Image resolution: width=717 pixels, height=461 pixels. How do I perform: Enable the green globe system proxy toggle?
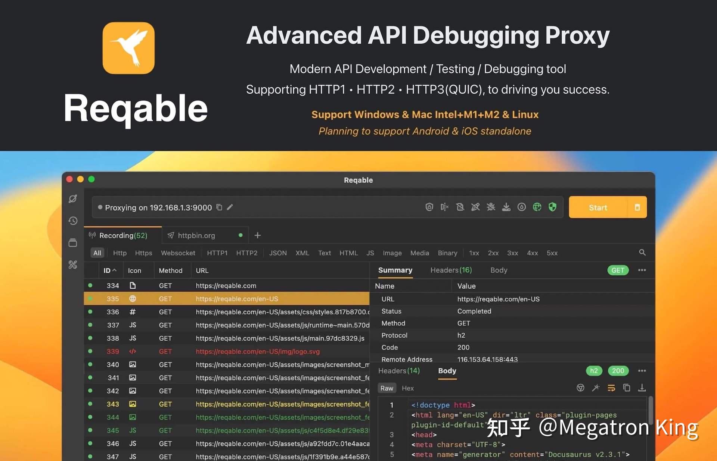pos(537,207)
